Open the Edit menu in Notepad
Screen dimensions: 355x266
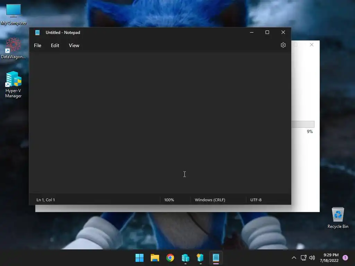(55, 45)
